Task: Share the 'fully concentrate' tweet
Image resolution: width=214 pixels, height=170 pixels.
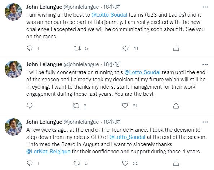Action: (x=176, y=106)
